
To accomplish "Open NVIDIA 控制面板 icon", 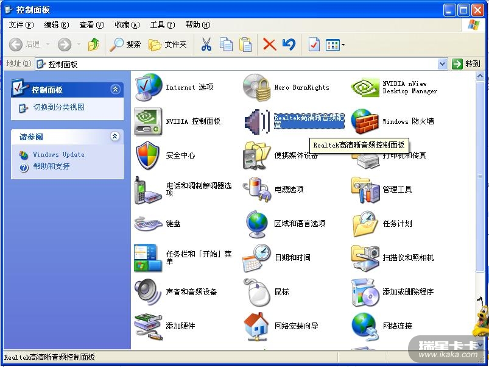I will [x=148, y=121].
